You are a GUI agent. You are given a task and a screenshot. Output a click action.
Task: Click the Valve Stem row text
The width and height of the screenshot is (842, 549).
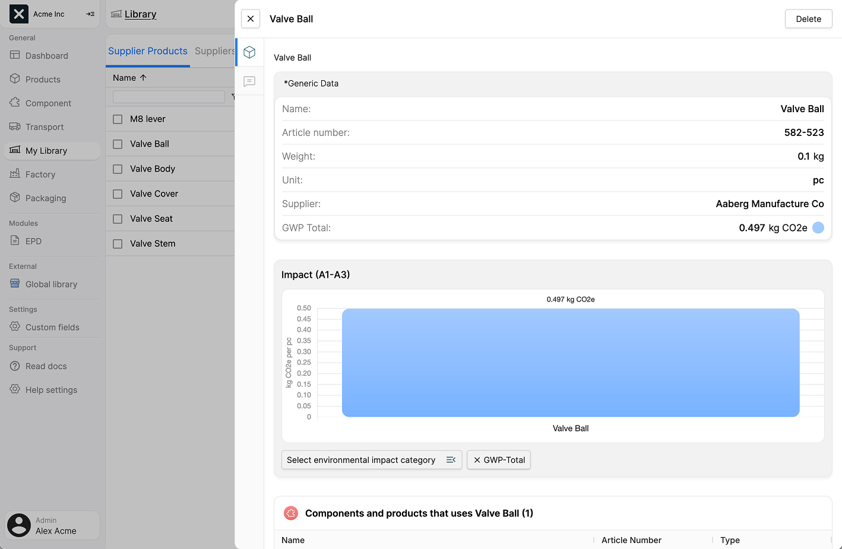pyautogui.click(x=153, y=243)
